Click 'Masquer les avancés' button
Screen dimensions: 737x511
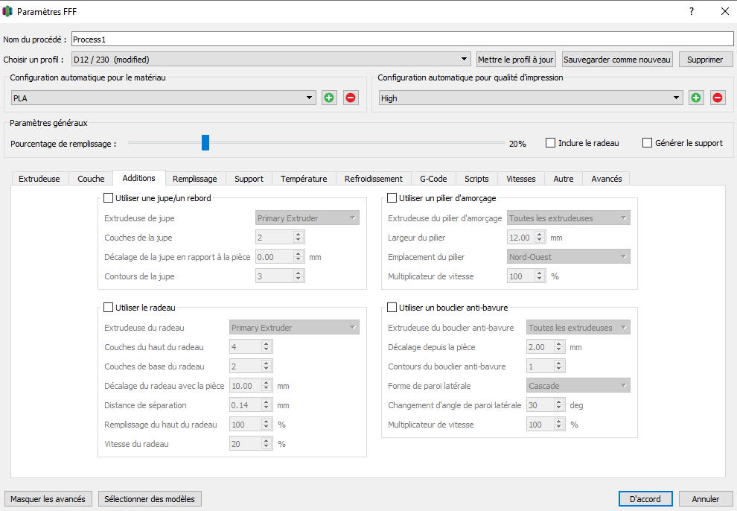click(x=48, y=499)
